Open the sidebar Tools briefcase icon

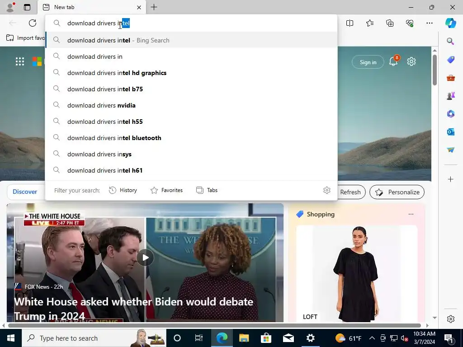[x=451, y=78]
